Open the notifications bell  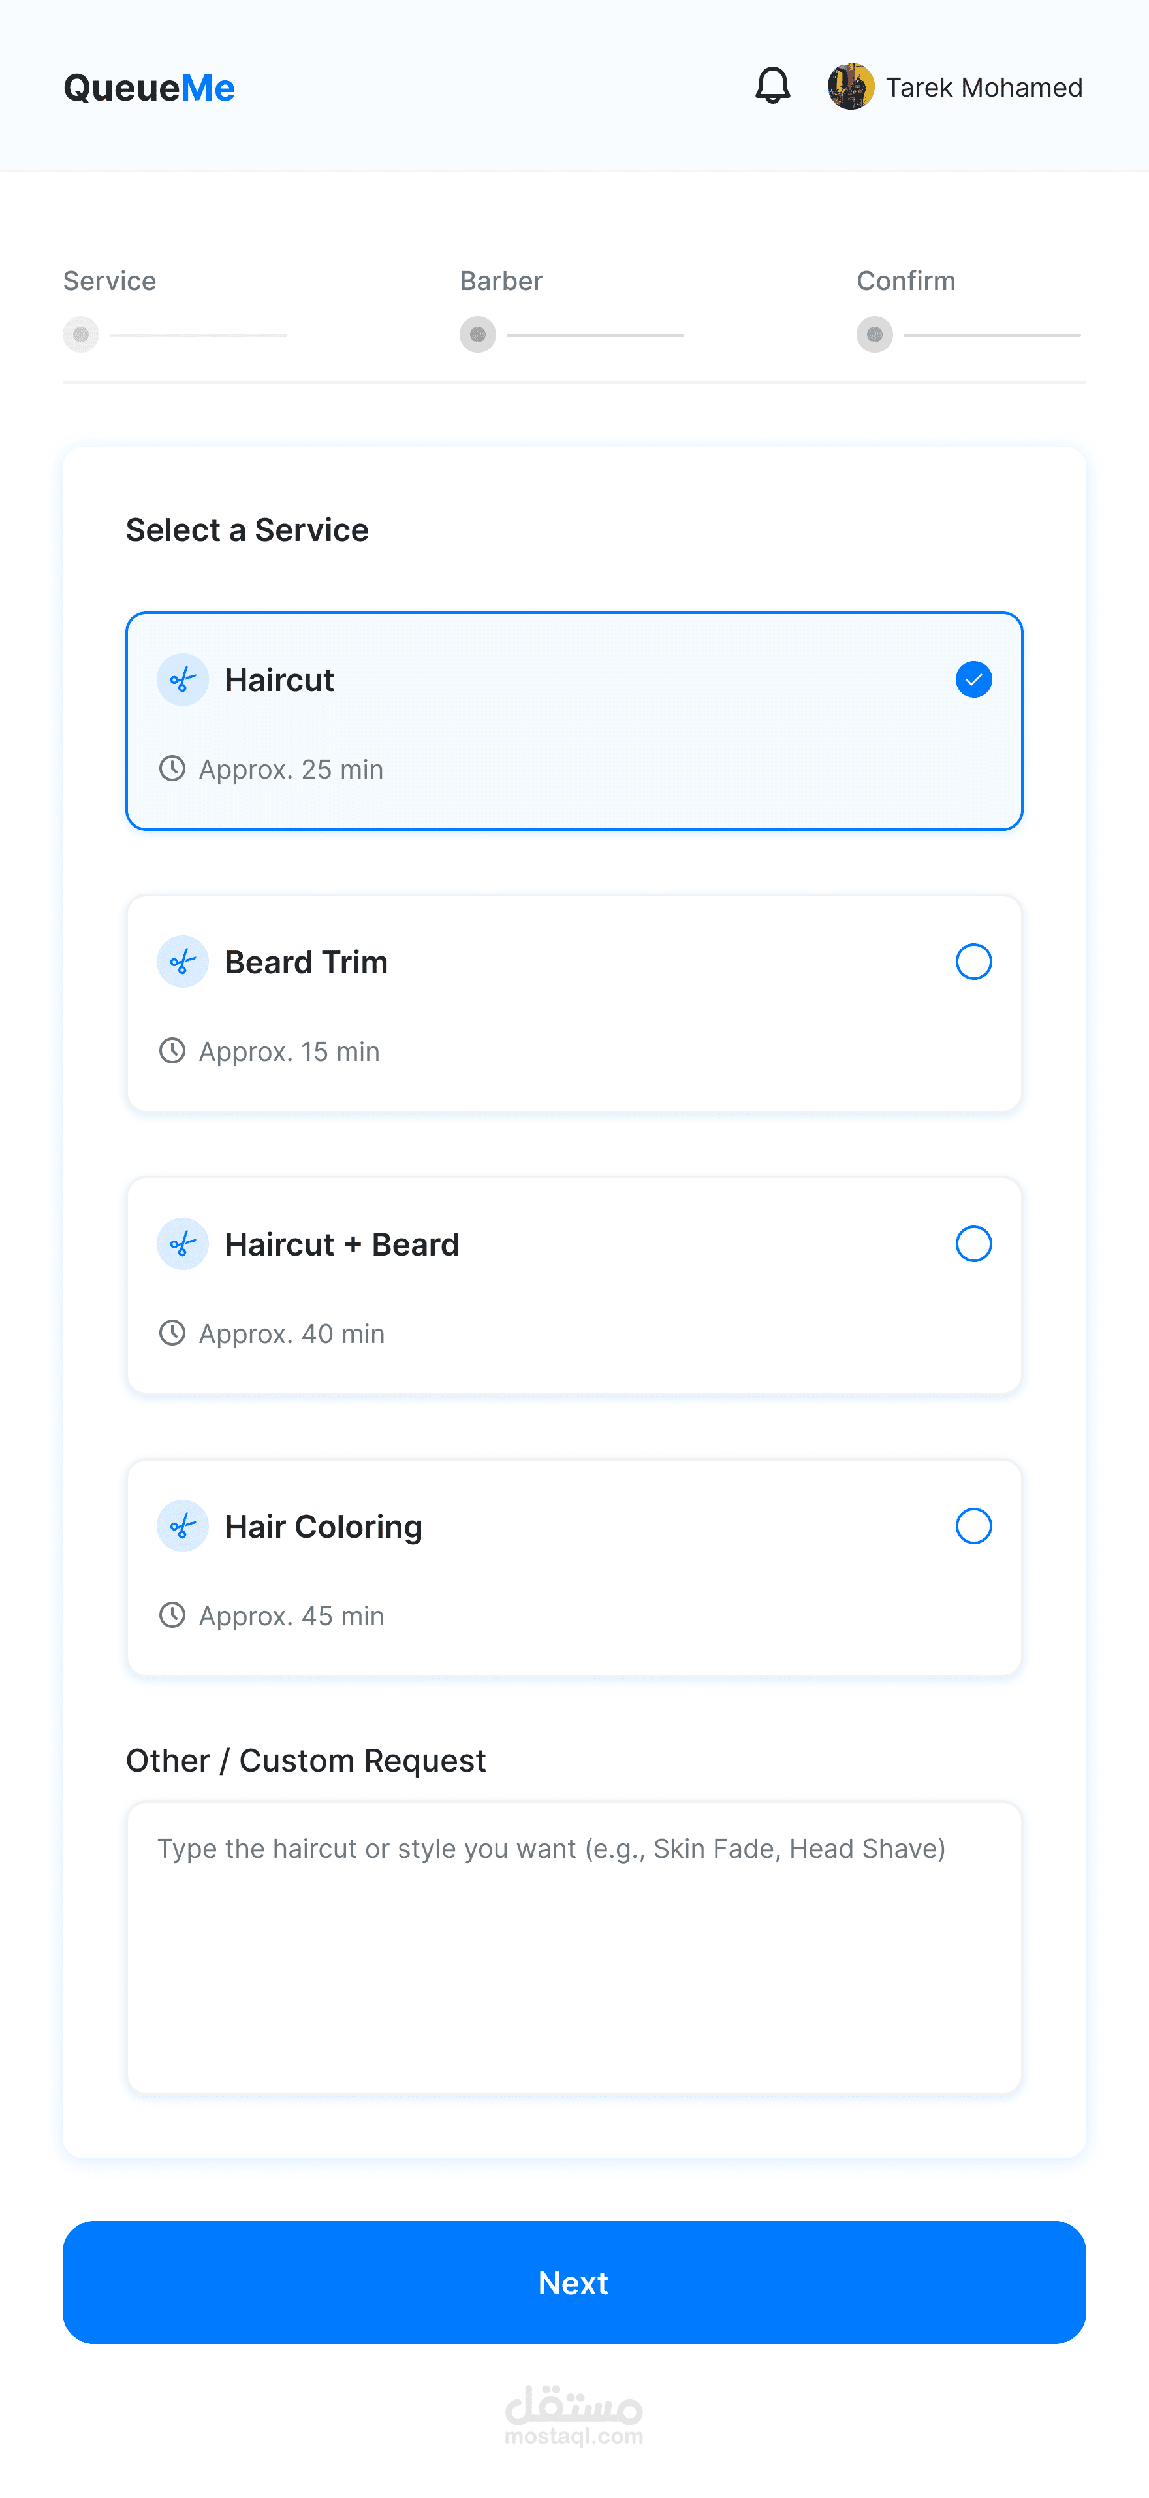point(772,86)
